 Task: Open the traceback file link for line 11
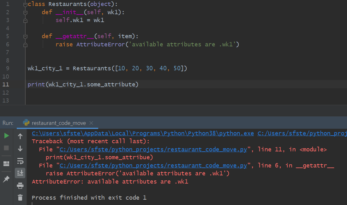point(153,149)
